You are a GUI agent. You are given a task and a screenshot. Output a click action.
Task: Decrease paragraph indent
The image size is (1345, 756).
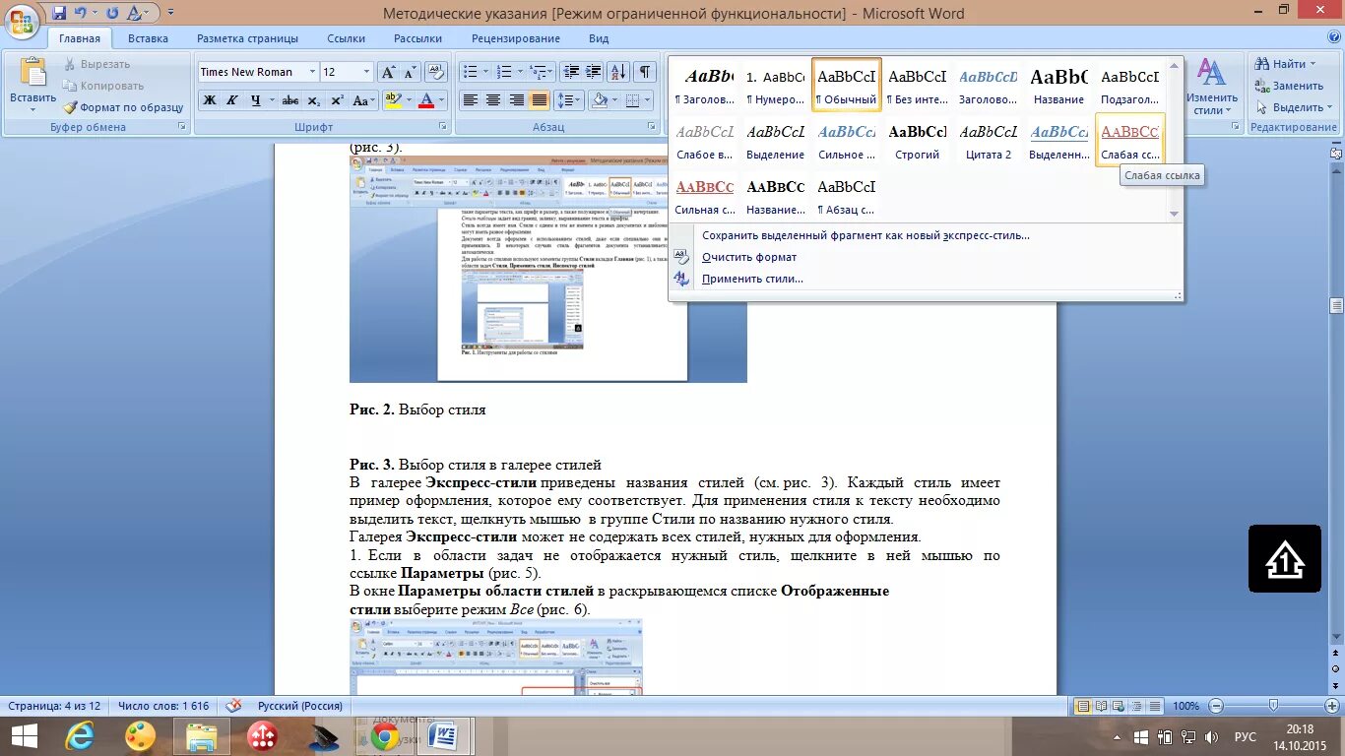[571, 72]
